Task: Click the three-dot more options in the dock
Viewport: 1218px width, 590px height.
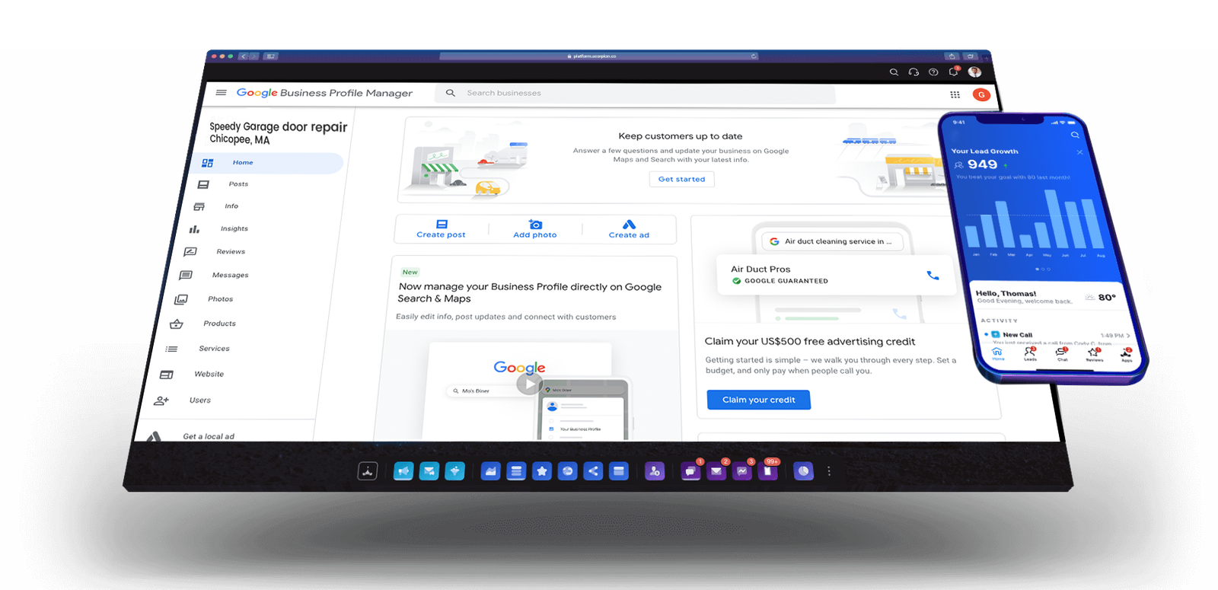Action: point(829,471)
